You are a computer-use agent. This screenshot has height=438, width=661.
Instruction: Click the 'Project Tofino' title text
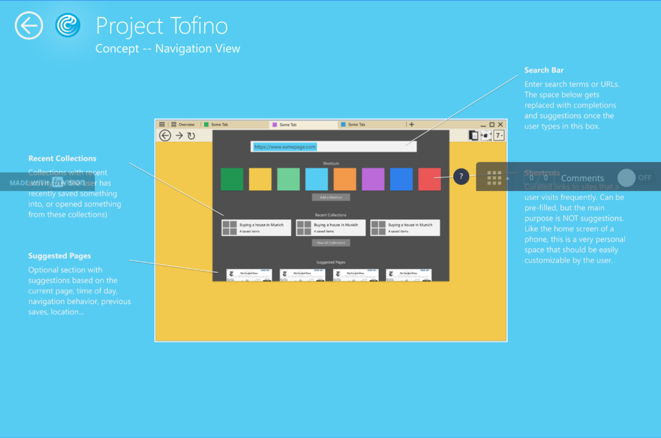pos(162,26)
